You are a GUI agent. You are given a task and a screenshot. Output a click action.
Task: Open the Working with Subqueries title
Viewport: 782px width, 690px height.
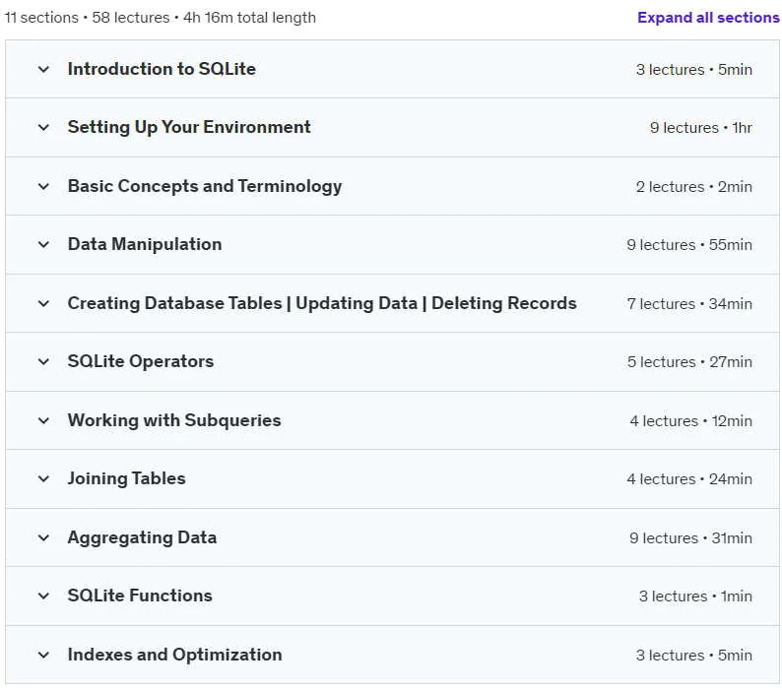pos(174,420)
